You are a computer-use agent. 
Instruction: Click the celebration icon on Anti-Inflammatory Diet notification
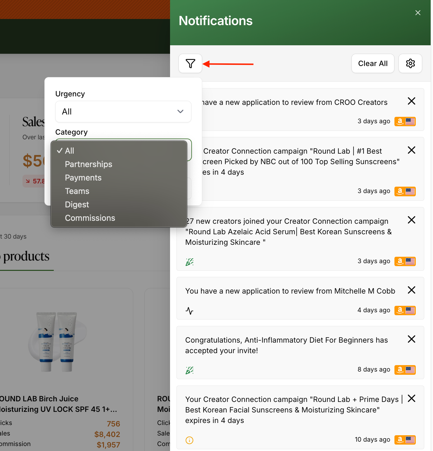(x=189, y=370)
